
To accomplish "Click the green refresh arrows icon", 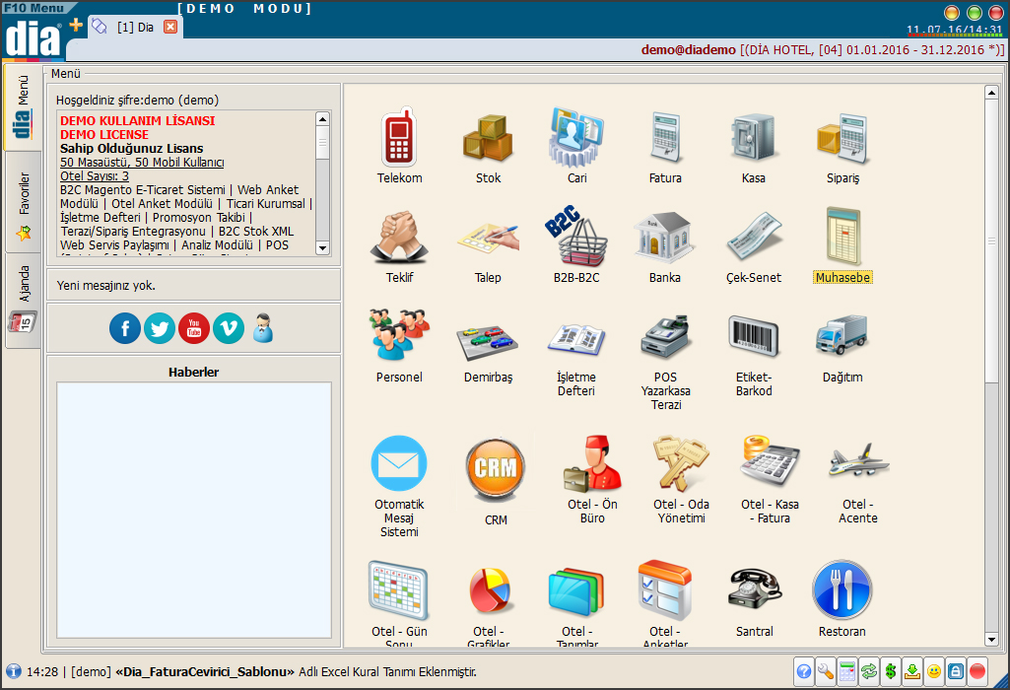I will point(869,672).
